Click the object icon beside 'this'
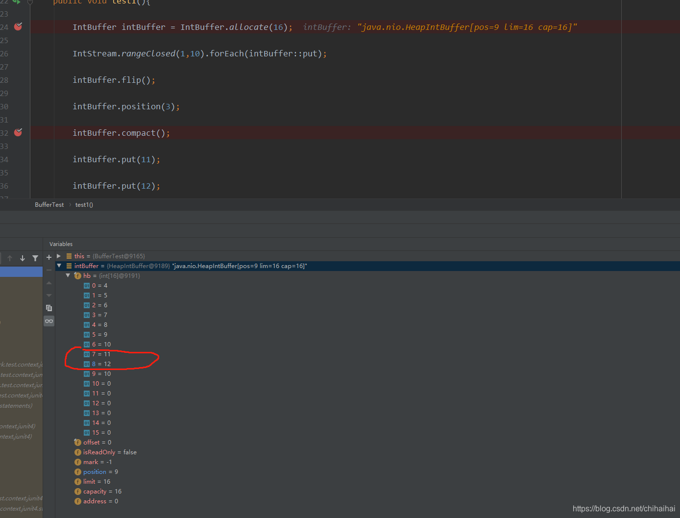The image size is (680, 518). 69,256
